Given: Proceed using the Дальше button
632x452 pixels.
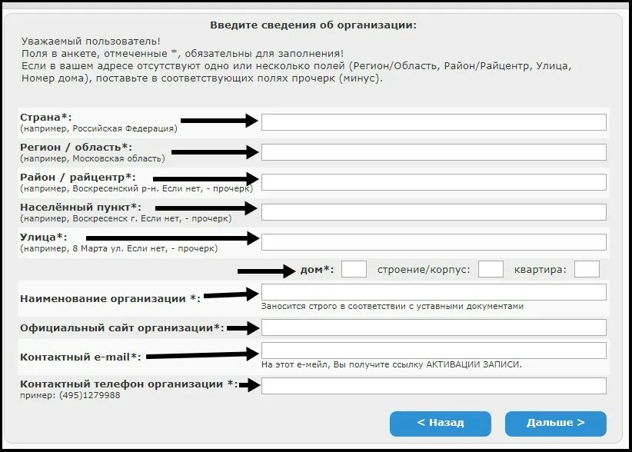Looking at the screenshot, I should pos(555,424).
